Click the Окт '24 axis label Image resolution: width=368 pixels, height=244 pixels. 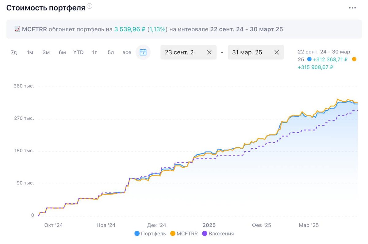[54, 225]
